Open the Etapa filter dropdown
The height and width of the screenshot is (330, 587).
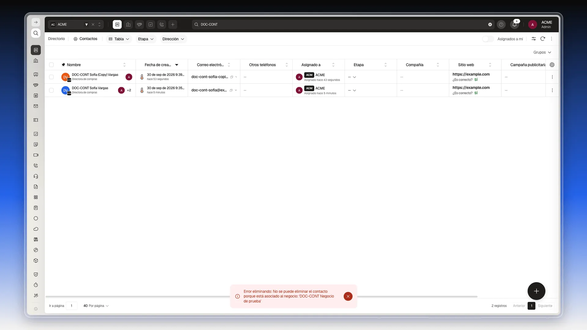tap(146, 39)
